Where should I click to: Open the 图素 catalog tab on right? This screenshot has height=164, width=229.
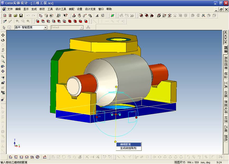click(x=226, y=49)
